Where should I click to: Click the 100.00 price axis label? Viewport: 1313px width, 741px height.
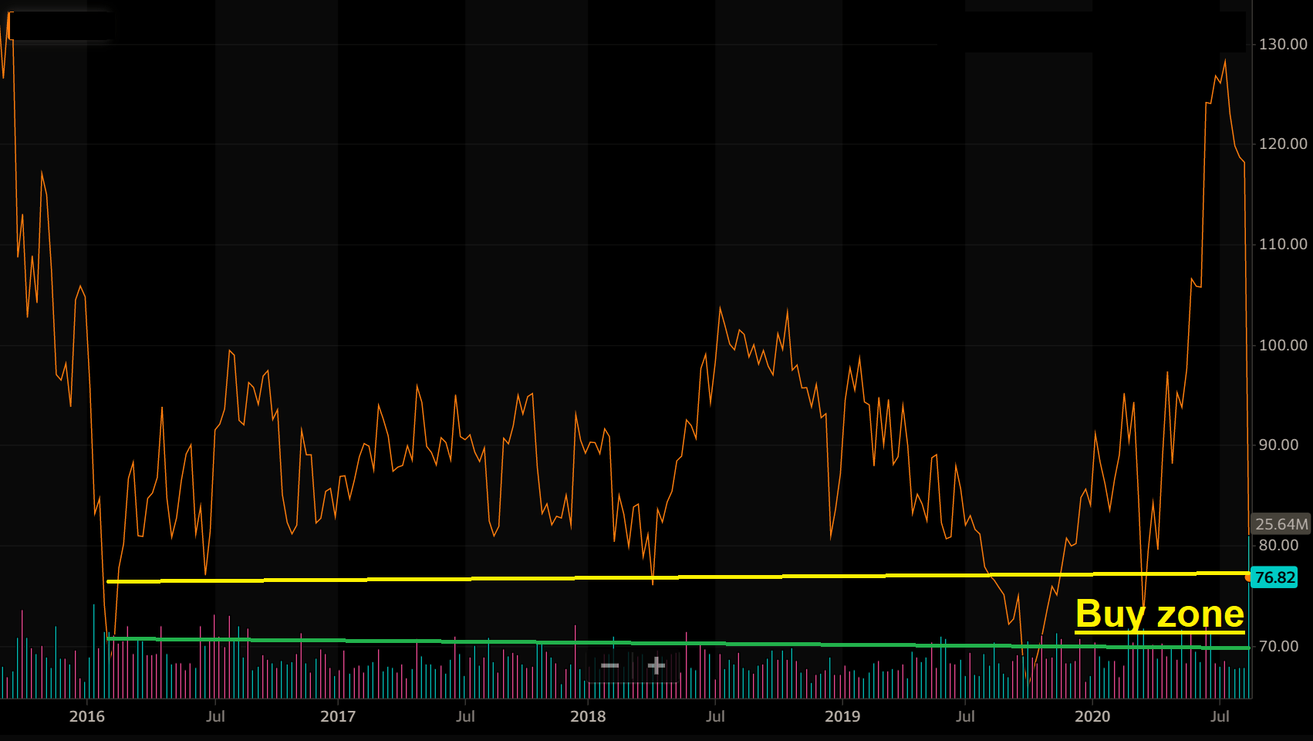click(x=1283, y=345)
